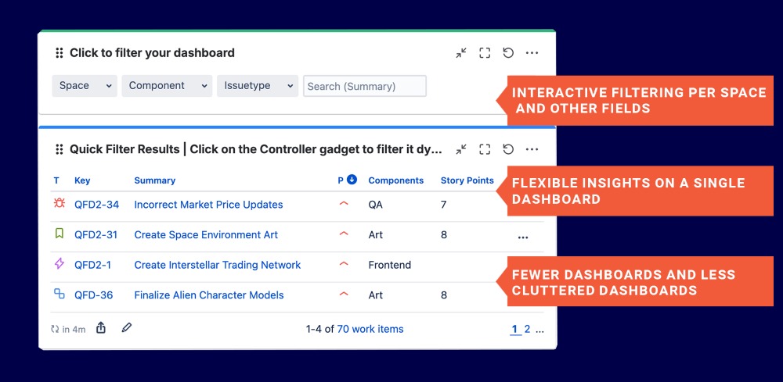Minimize the 'Click to filter your dashboard' gadget
This screenshot has height=382, width=783.
tap(461, 53)
